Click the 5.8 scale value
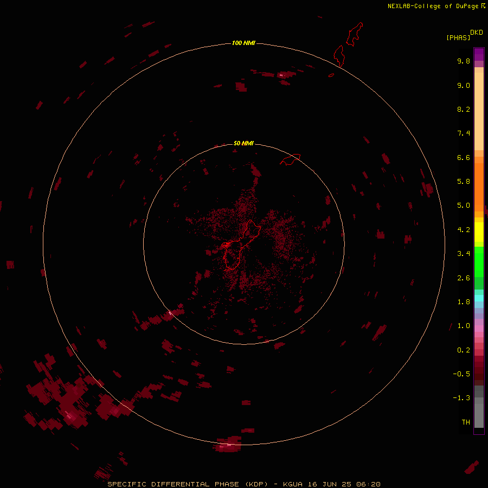 click(x=464, y=182)
